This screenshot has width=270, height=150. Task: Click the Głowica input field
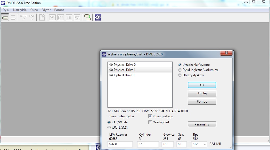168,144
